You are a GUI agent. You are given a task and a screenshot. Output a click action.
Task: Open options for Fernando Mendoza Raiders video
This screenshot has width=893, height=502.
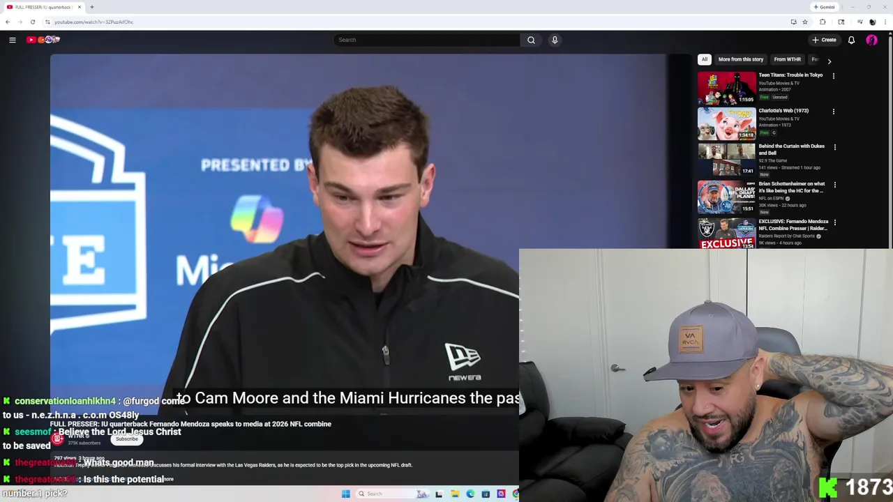coord(834,222)
